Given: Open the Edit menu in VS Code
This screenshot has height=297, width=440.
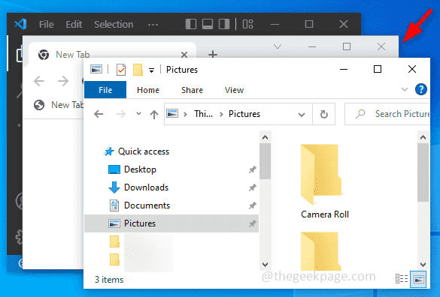Looking at the screenshot, I should [74, 24].
